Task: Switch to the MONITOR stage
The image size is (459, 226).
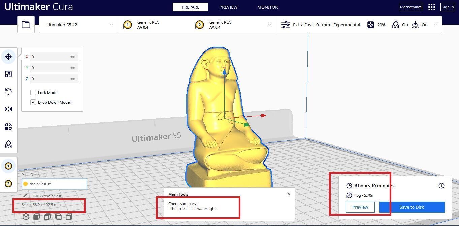Action: (268, 7)
